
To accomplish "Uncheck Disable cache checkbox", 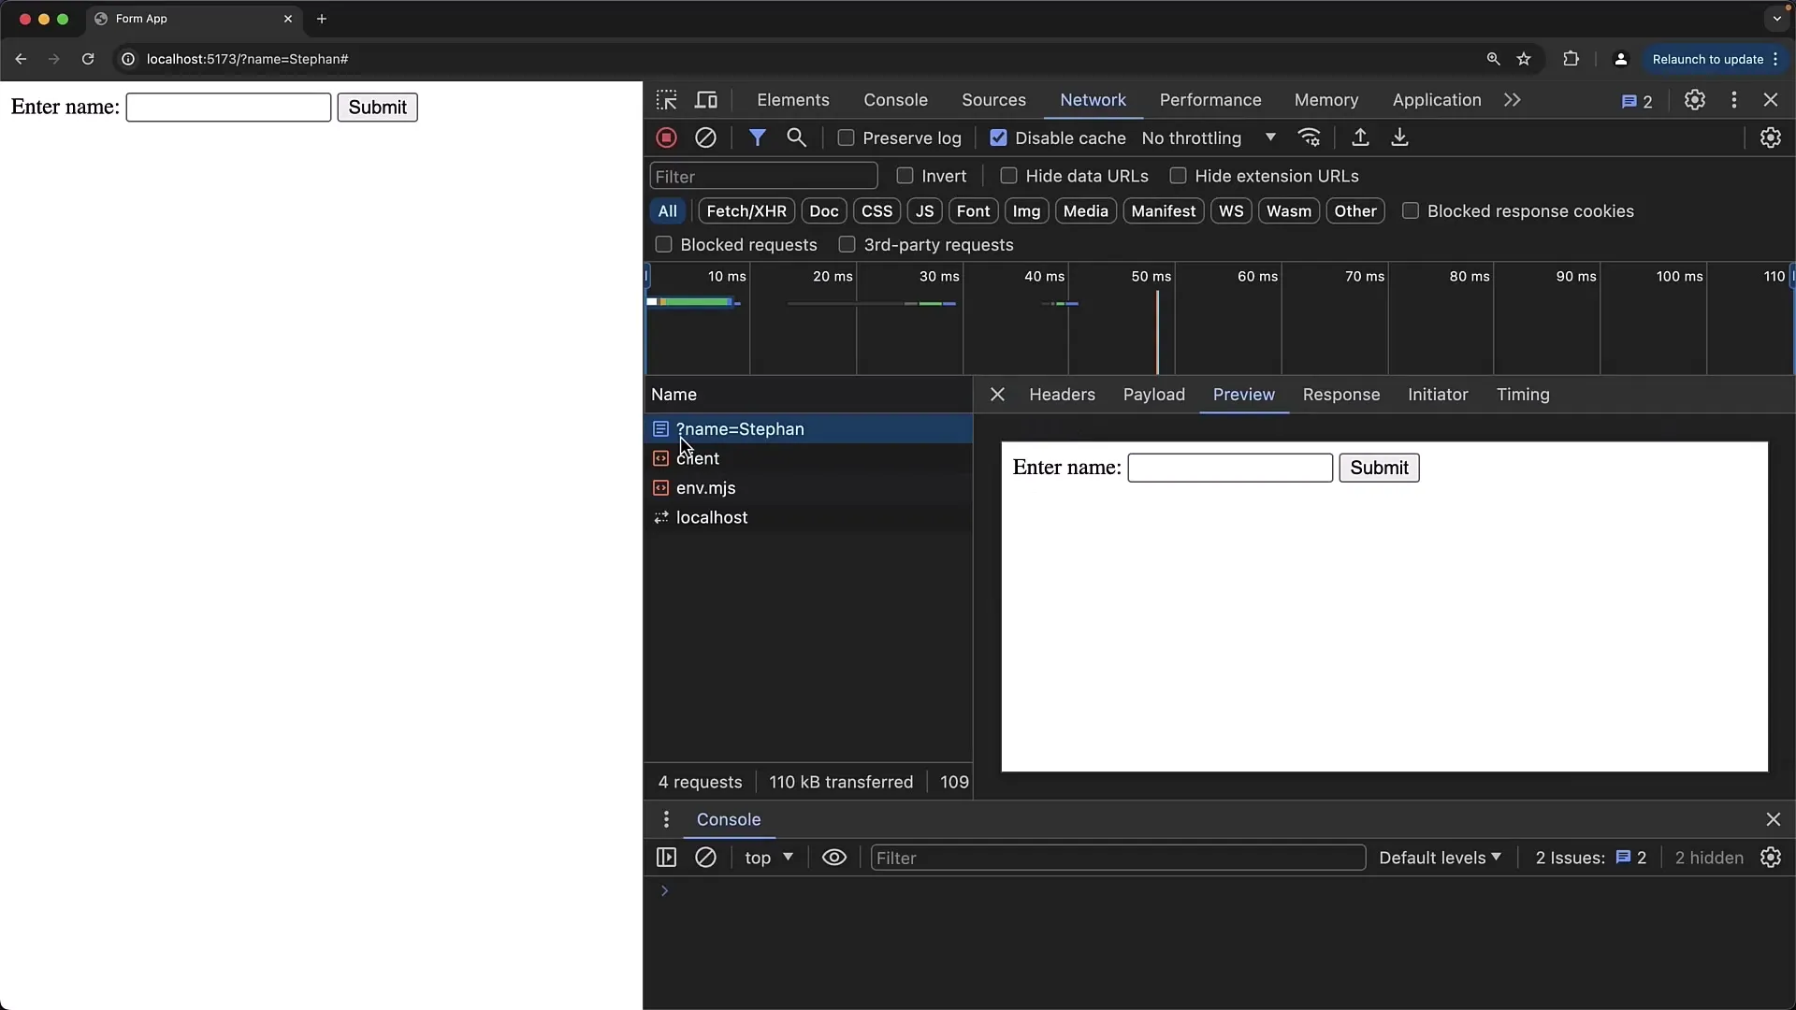I will point(998,137).
